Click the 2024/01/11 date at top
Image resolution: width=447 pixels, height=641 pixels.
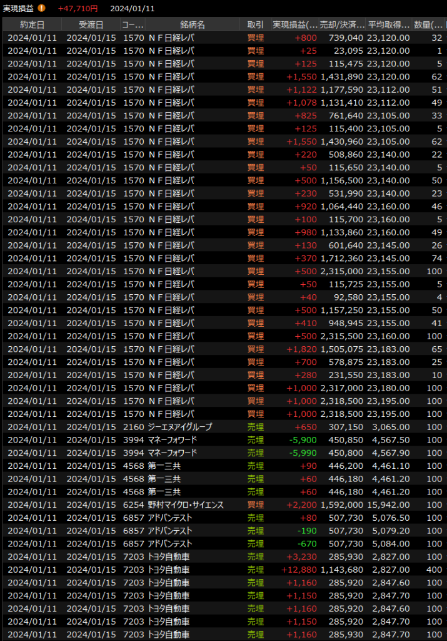pos(132,8)
